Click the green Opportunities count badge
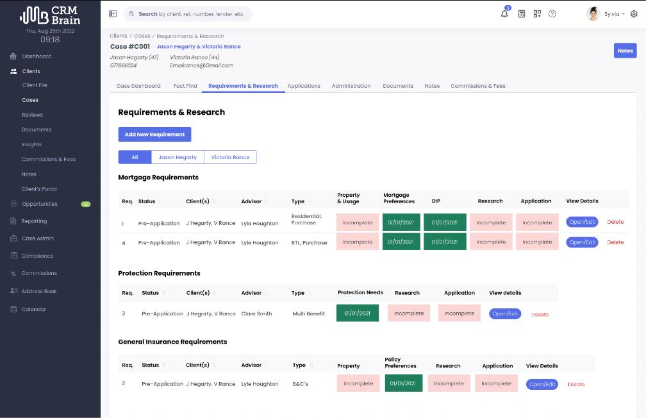 pos(86,204)
